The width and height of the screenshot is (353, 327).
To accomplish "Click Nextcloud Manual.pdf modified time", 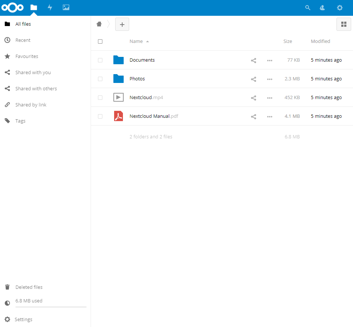I will pos(326,116).
